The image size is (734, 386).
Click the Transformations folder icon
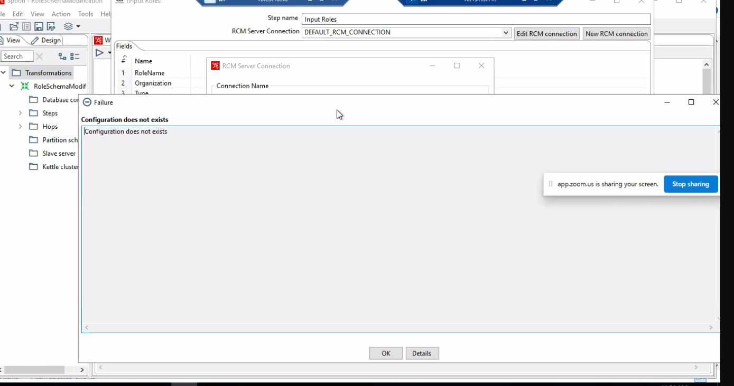pyautogui.click(x=16, y=73)
